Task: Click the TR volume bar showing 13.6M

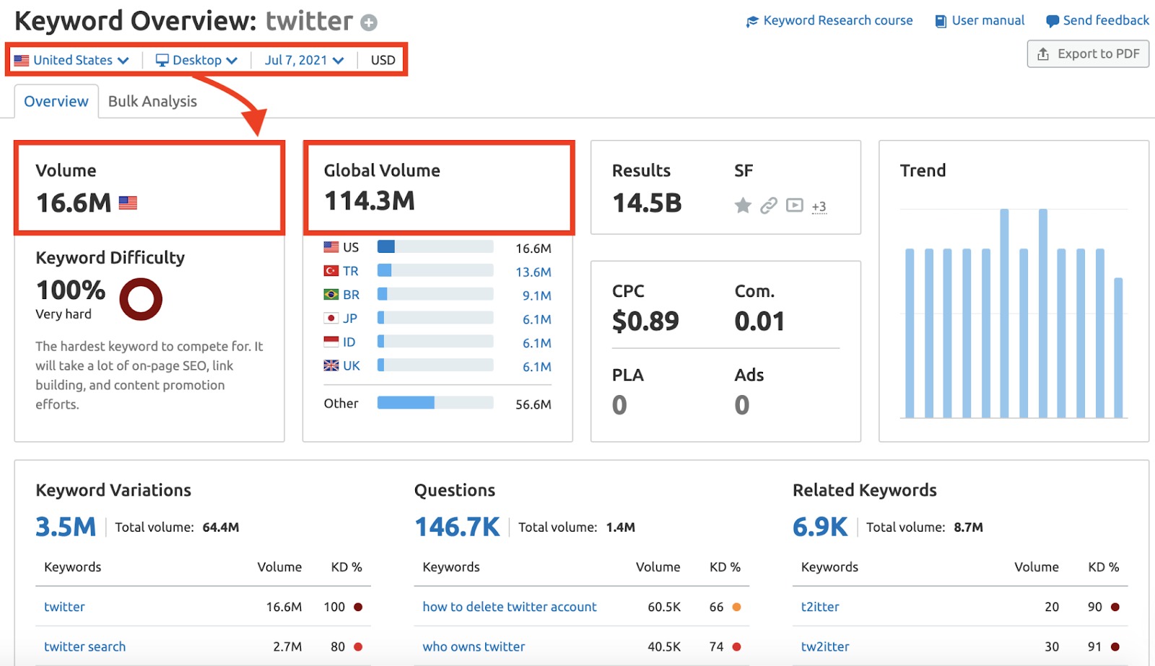Action: [435, 271]
